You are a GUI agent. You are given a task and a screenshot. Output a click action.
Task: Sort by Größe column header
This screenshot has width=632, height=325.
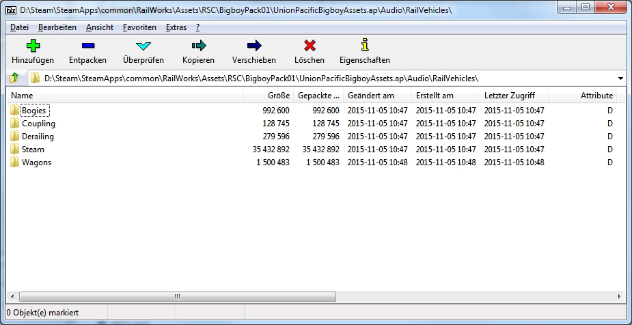[x=269, y=96]
